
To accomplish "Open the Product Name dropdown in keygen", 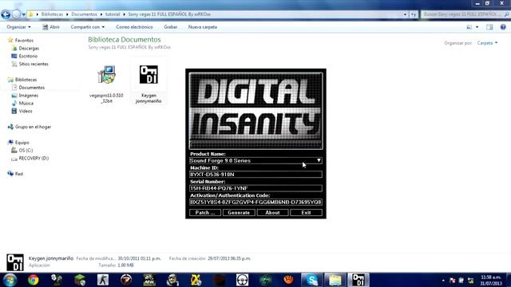I will pyautogui.click(x=255, y=160).
